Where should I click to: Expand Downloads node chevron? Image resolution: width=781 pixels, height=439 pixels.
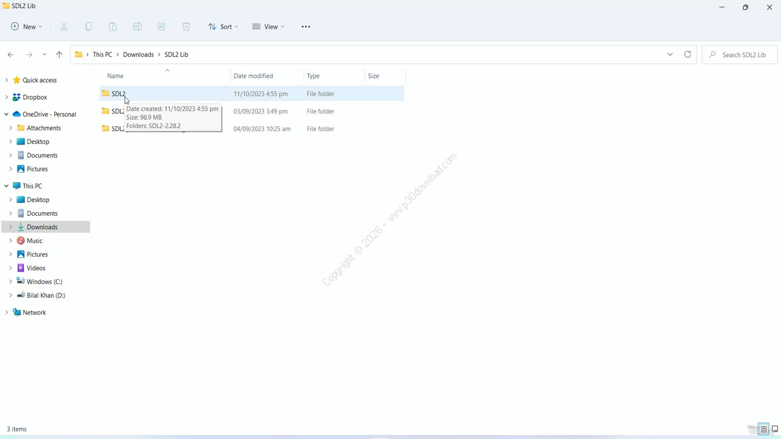click(10, 227)
